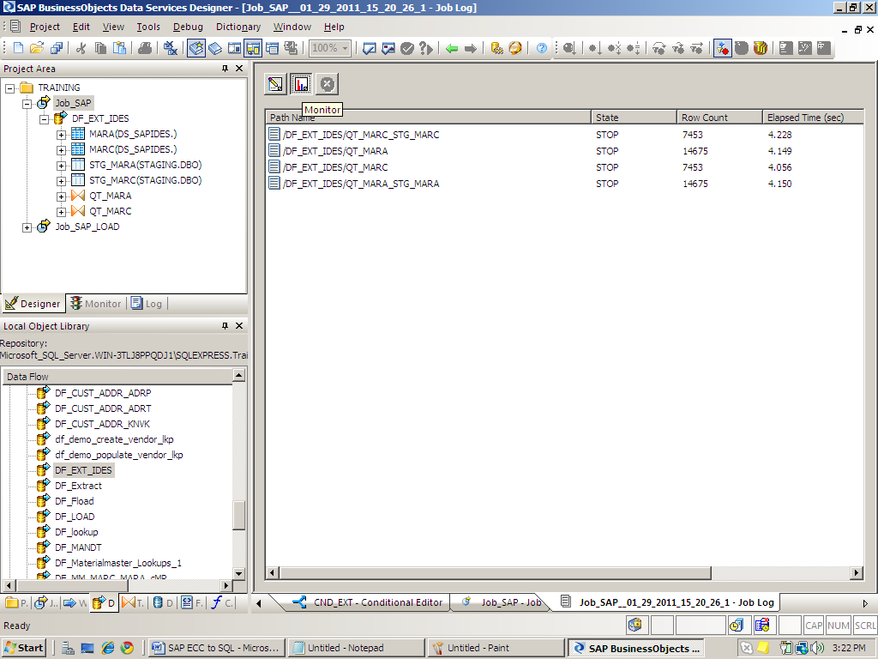The image size is (878, 659).
Task: Click the Copy toolbar icon
Action: tap(100, 48)
